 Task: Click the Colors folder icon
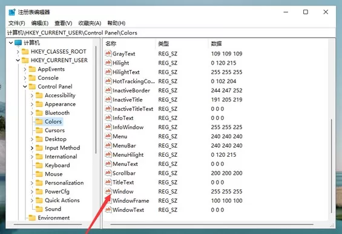click(x=39, y=121)
